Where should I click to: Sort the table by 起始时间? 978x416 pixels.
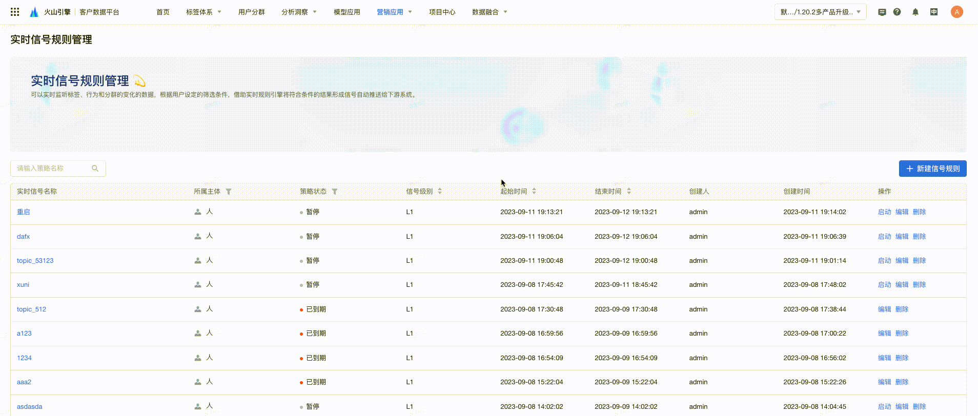534,191
